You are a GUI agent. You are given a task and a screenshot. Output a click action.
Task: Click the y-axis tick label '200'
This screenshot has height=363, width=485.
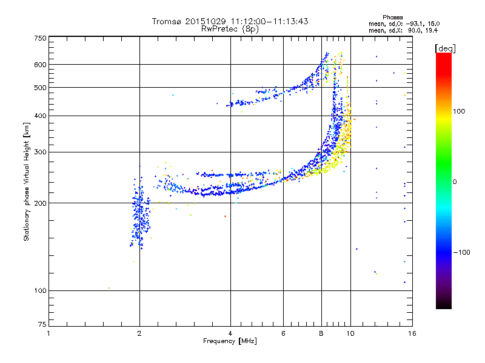pyautogui.click(x=41, y=203)
